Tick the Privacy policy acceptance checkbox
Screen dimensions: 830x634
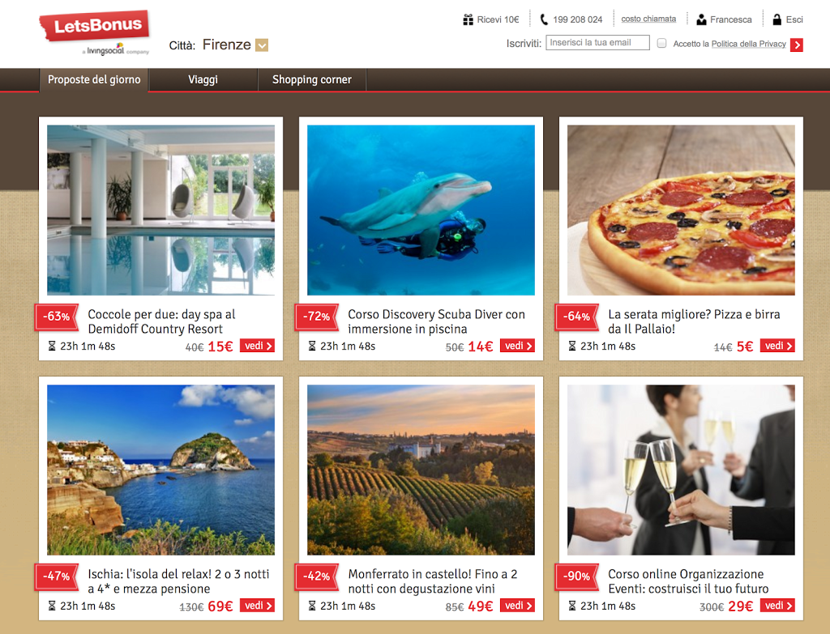tap(661, 44)
